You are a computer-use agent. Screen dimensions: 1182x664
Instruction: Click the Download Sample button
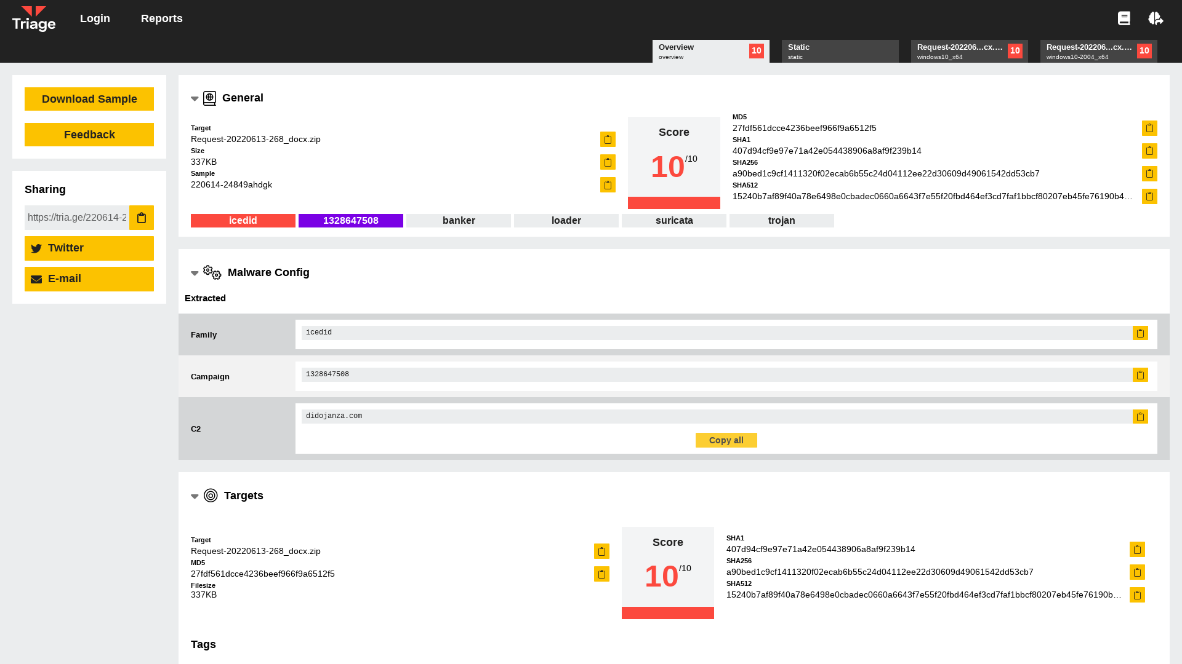click(89, 98)
